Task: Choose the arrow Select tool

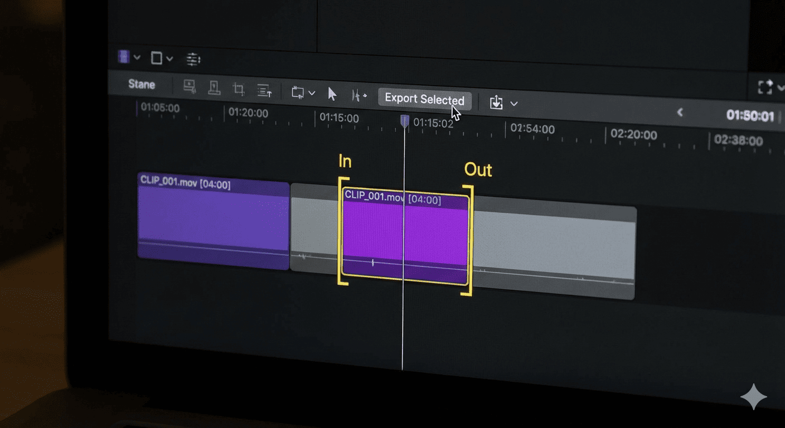Action: (x=332, y=94)
